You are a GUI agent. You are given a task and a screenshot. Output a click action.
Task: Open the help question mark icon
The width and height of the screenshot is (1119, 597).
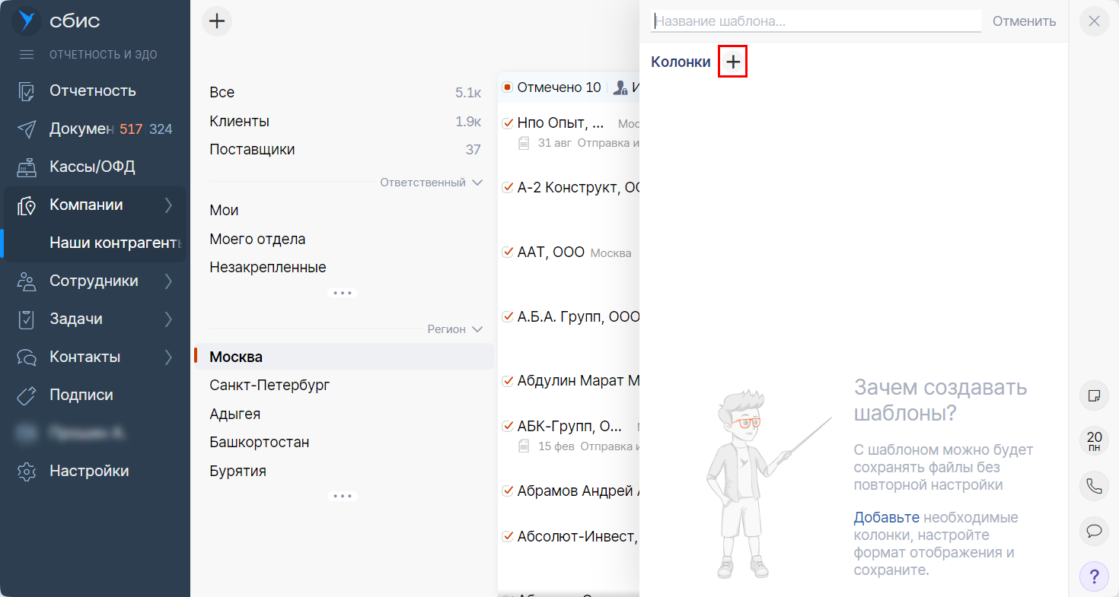point(1095,576)
